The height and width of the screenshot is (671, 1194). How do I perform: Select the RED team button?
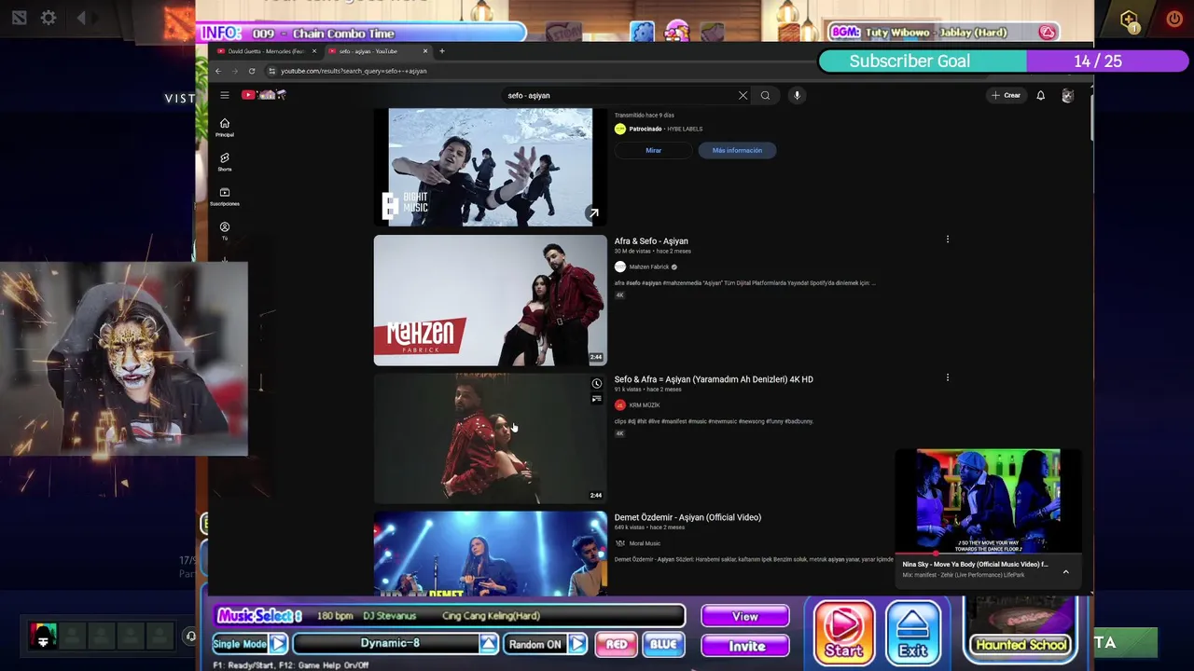(617, 644)
